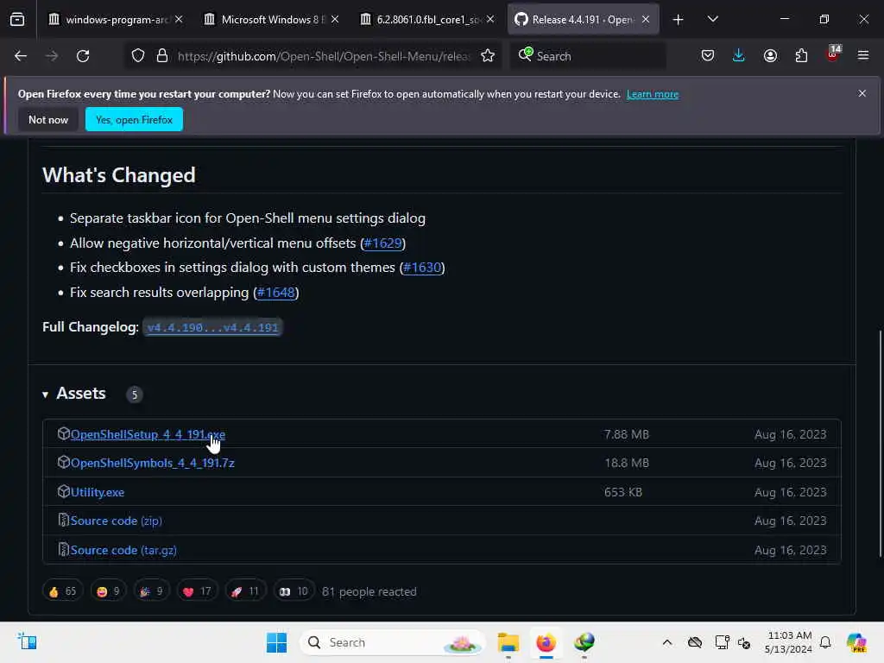Open Firefox application hamburger menu
The height and width of the screenshot is (663, 884).
coord(863,56)
